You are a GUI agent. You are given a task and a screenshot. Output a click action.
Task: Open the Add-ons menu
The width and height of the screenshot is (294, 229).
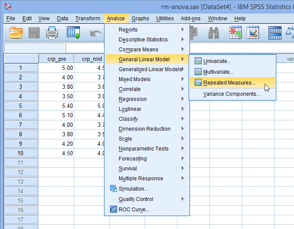[190, 19]
